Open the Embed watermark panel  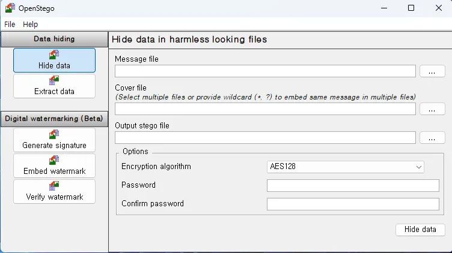(x=54, y=165)
